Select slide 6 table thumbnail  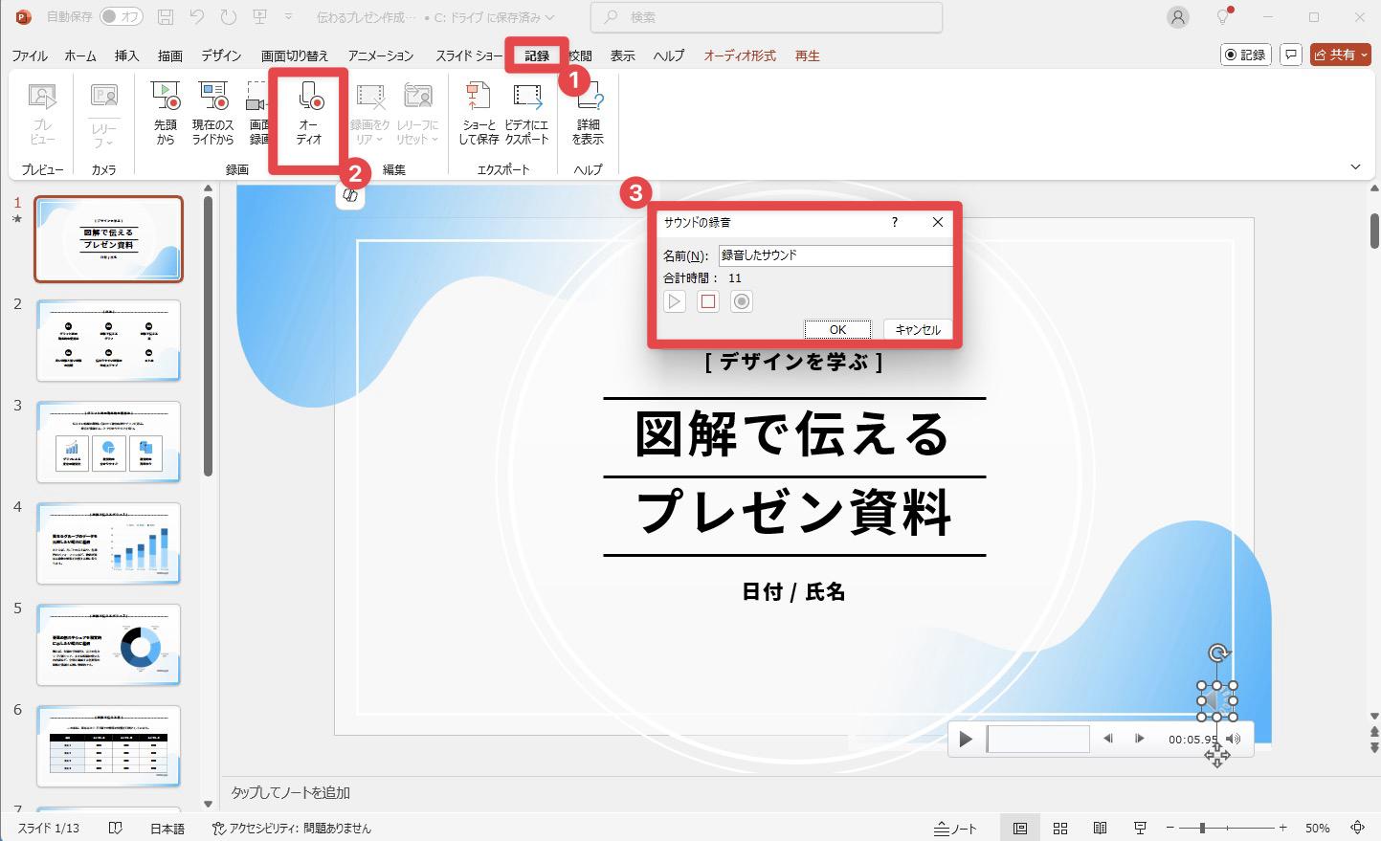[x=108, y=746]
